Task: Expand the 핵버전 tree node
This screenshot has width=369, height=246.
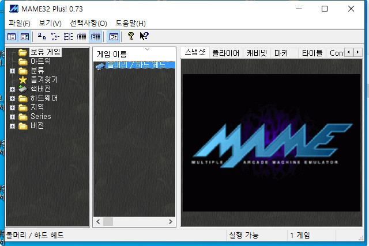Action: click(13, 89)
